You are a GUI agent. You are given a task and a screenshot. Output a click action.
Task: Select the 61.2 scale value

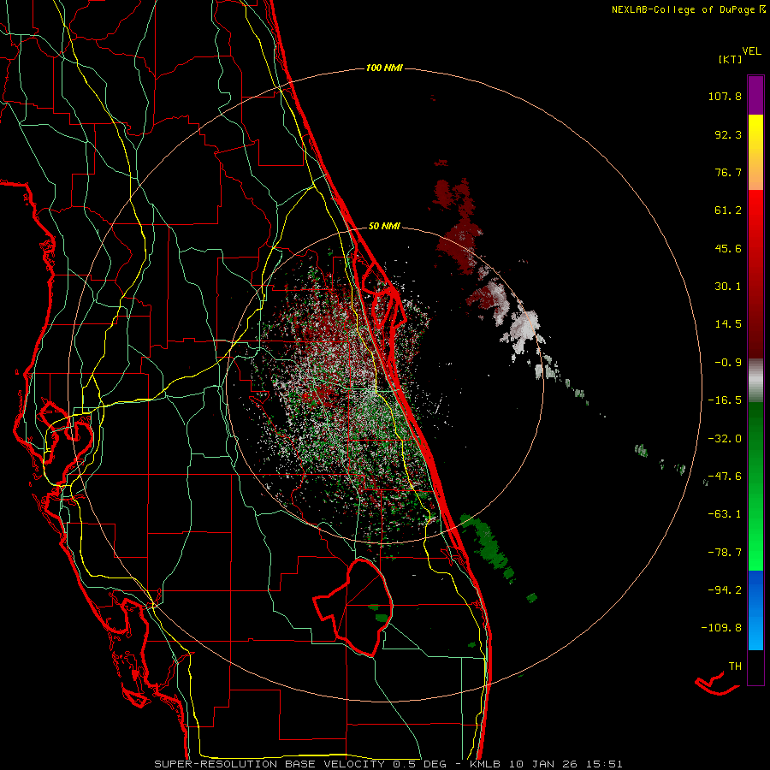pos(728,210)
